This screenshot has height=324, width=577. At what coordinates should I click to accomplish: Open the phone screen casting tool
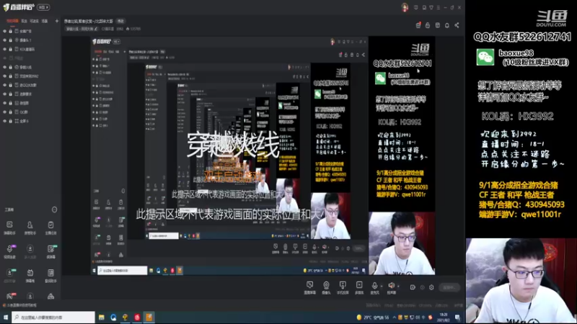pyautogui.click(x=343, y=287)
